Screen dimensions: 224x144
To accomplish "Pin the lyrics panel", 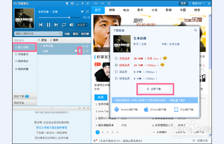I will click(x=84, y=108).
